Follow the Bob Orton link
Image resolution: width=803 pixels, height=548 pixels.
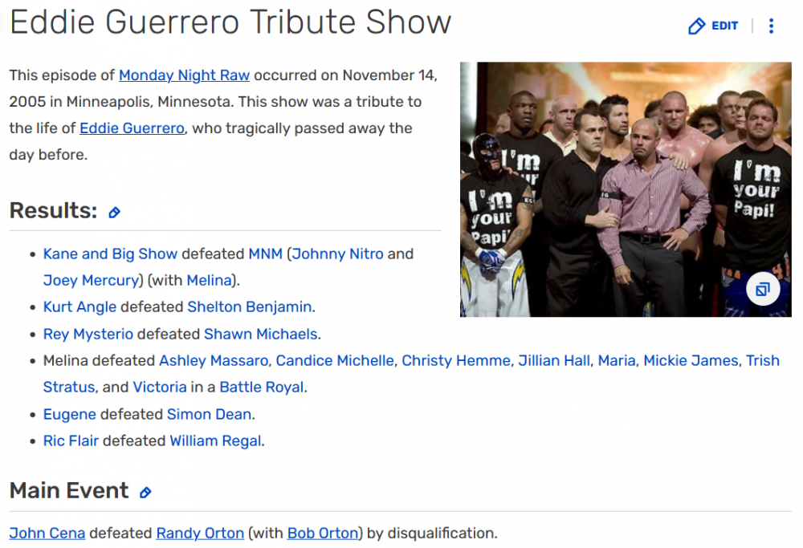click(323, 534)
